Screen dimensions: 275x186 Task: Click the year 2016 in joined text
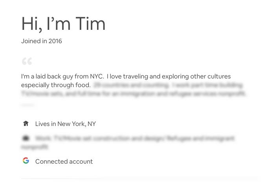click(x=55, y=41)
